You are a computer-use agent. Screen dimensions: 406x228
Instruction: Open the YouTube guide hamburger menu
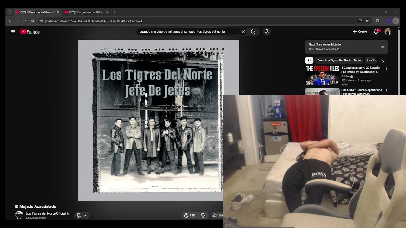(13, 32)
